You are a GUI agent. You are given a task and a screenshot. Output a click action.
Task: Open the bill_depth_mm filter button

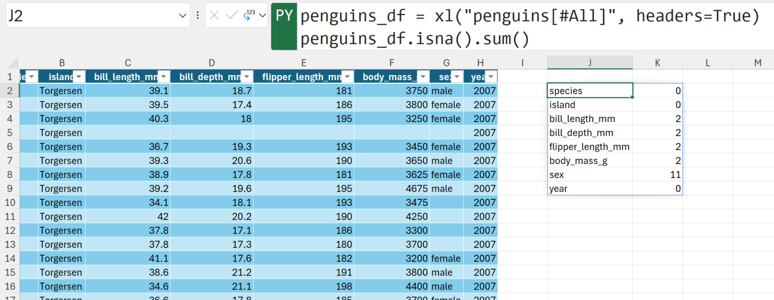pos(246,77)
